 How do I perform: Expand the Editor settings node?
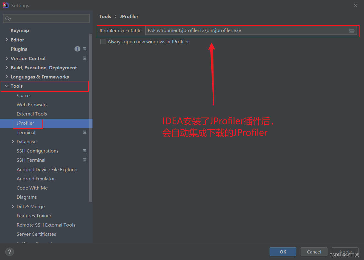click(x=7, y=40)
